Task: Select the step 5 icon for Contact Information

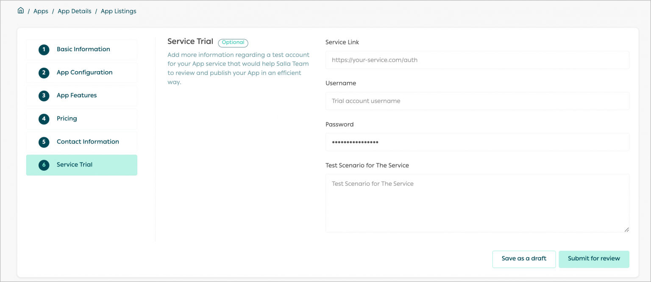Action: tap(44, 142)
